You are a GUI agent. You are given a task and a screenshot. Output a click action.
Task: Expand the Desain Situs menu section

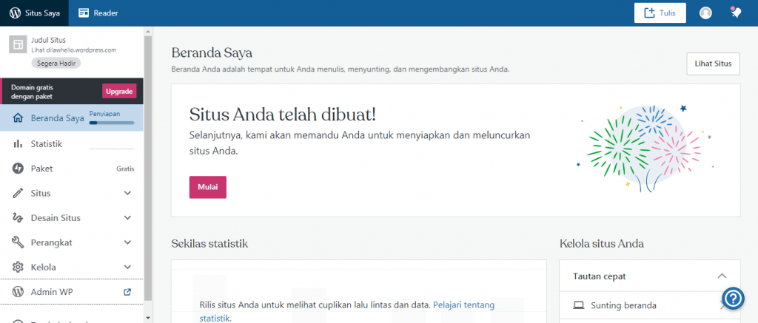point(127,218)
